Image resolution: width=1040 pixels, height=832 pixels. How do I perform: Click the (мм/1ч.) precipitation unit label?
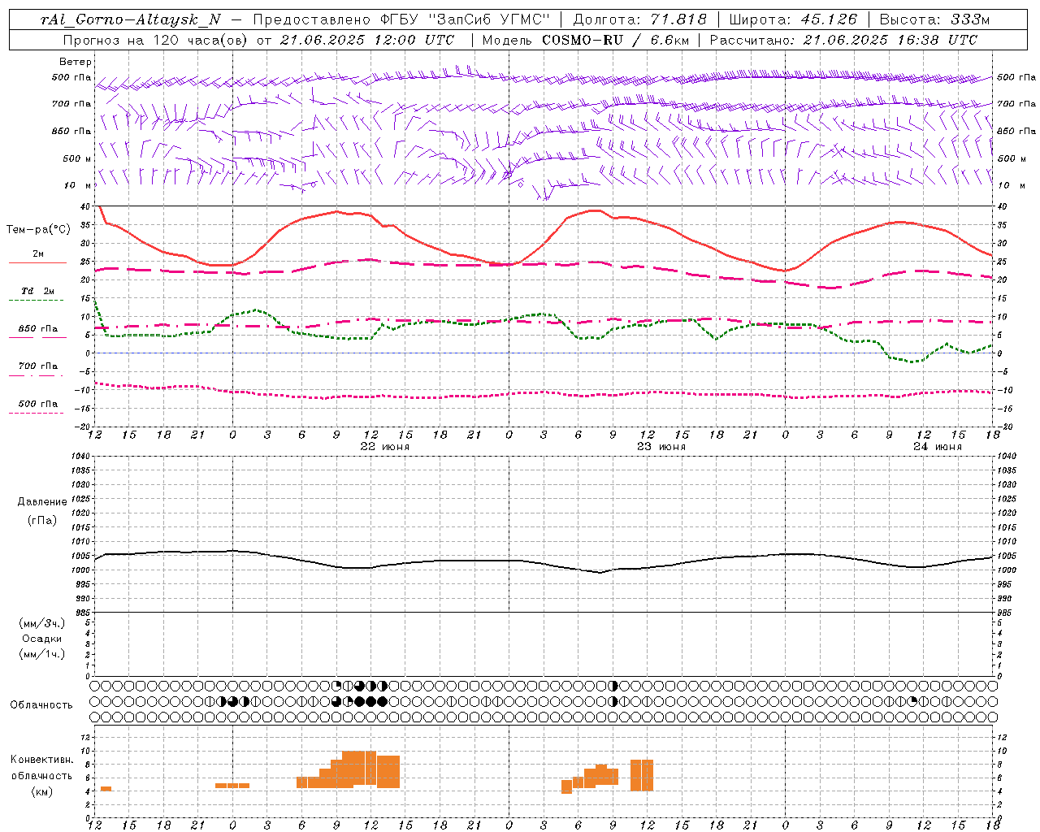[x=42, y=654]
